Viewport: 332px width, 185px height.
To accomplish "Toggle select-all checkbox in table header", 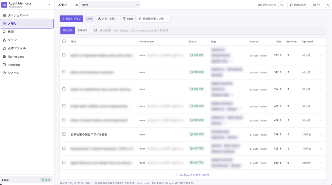I will [x=64, y=41].
